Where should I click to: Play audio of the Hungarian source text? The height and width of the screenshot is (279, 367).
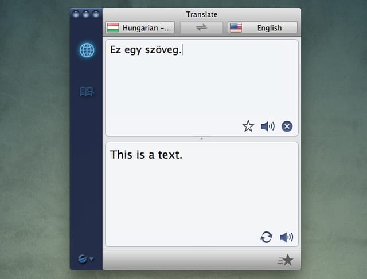pyautogui.click(x=268, y=127)
